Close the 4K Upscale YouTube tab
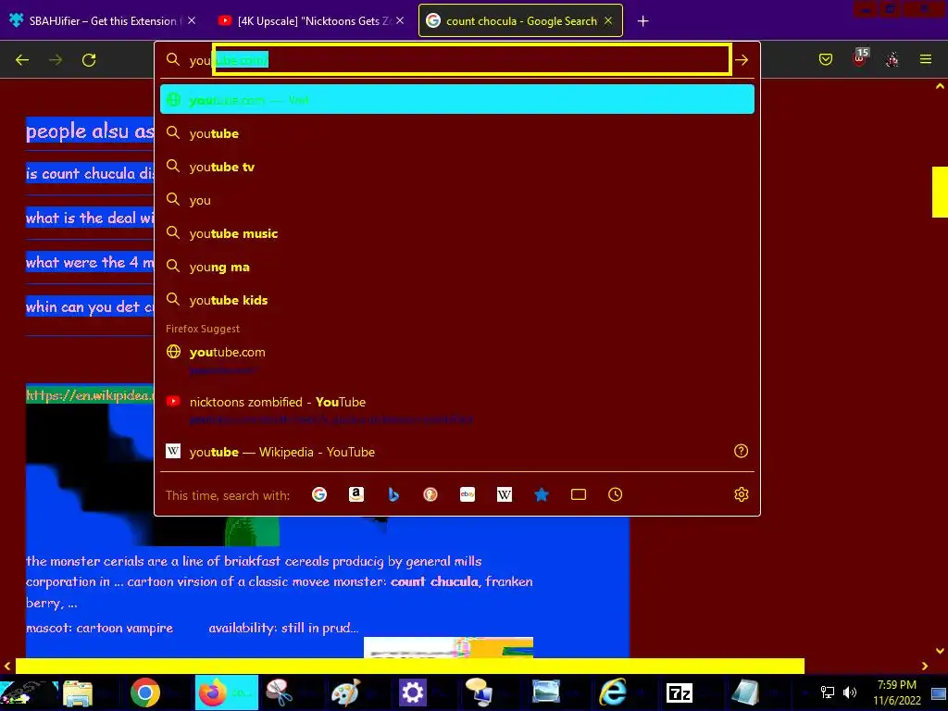This screenshot has width=948, height=711. tap(400, 20)
